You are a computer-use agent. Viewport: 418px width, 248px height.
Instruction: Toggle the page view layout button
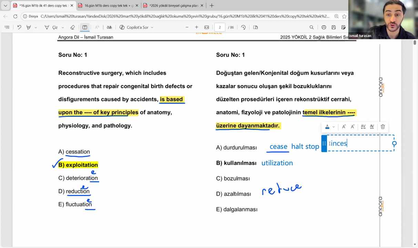pyautogui.click(x=255, y=27)
